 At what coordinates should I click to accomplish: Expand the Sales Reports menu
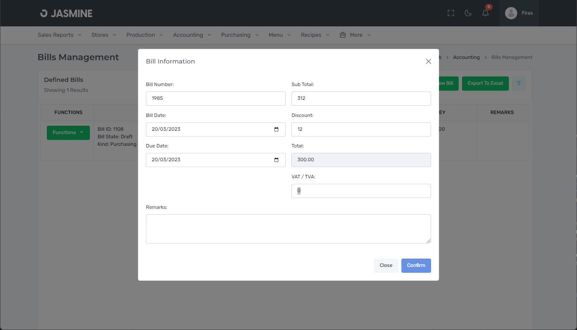coord(59,35)
